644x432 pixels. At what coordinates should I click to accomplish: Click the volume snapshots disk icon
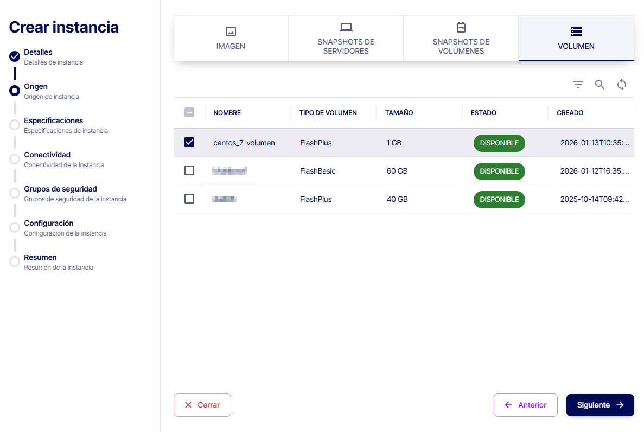(461, 27)
